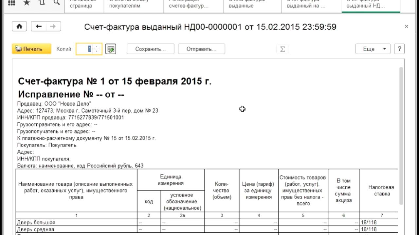419x235 pixels.
Task: Click the Дверь большая row cell
Action: click(x=76, y=222)
